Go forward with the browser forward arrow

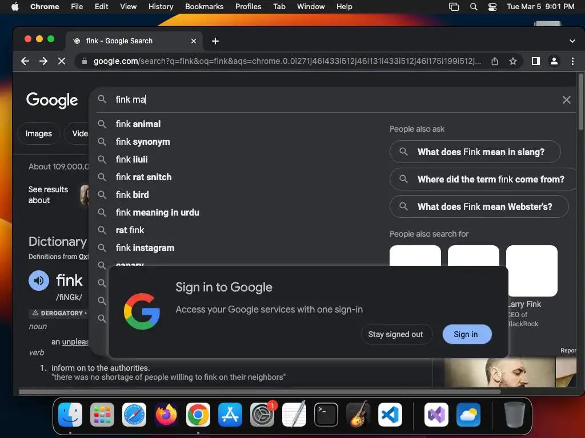pyautogui.click(x=43, y=61)
